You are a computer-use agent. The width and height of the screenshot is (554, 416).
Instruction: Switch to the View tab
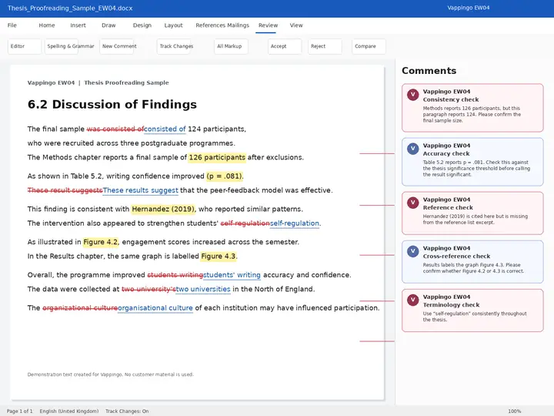pos(296,25)
